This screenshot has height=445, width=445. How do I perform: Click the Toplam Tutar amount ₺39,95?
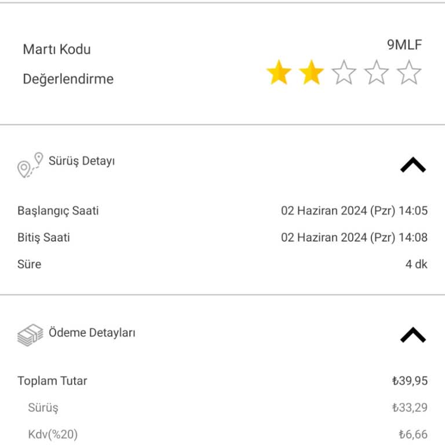(x=409, y=381)
